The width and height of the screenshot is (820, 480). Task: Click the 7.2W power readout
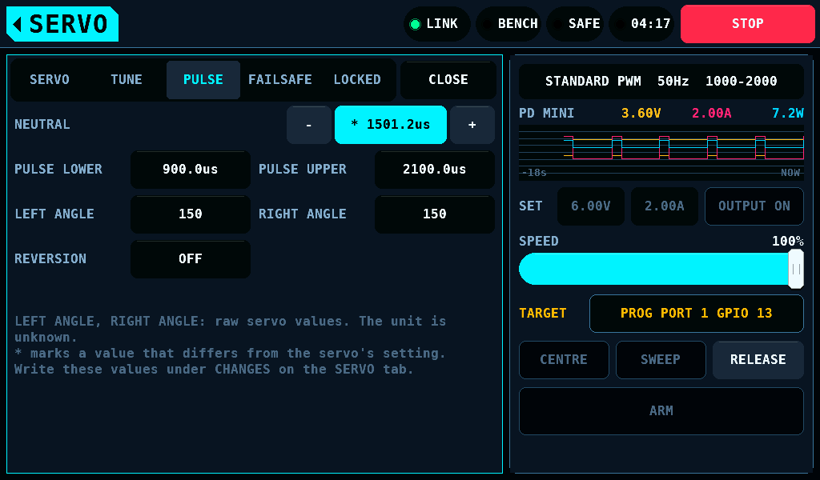[x=788, y=114]
